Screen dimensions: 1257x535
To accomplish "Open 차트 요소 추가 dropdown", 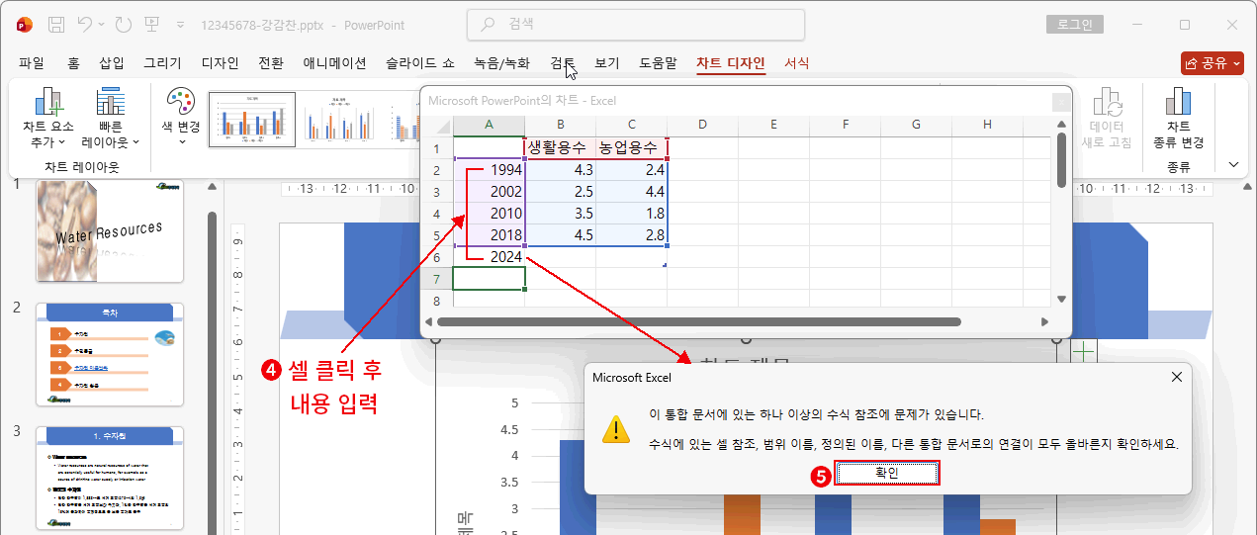I will (50, 117).
